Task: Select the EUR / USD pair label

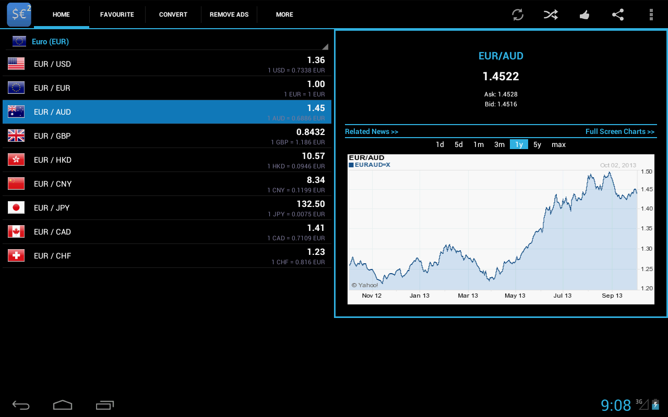Action: click(52, 64)
